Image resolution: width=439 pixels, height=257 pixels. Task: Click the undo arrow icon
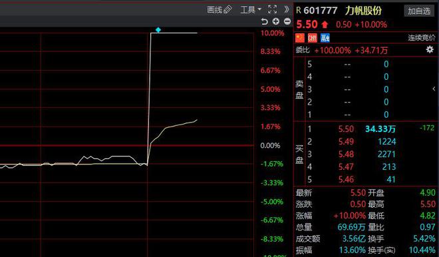264,21
